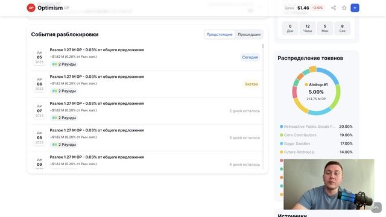The width and height of the screenshot is (386, 217).
Task: Select Jun 06 unlock event title
Action: (96, 77)
